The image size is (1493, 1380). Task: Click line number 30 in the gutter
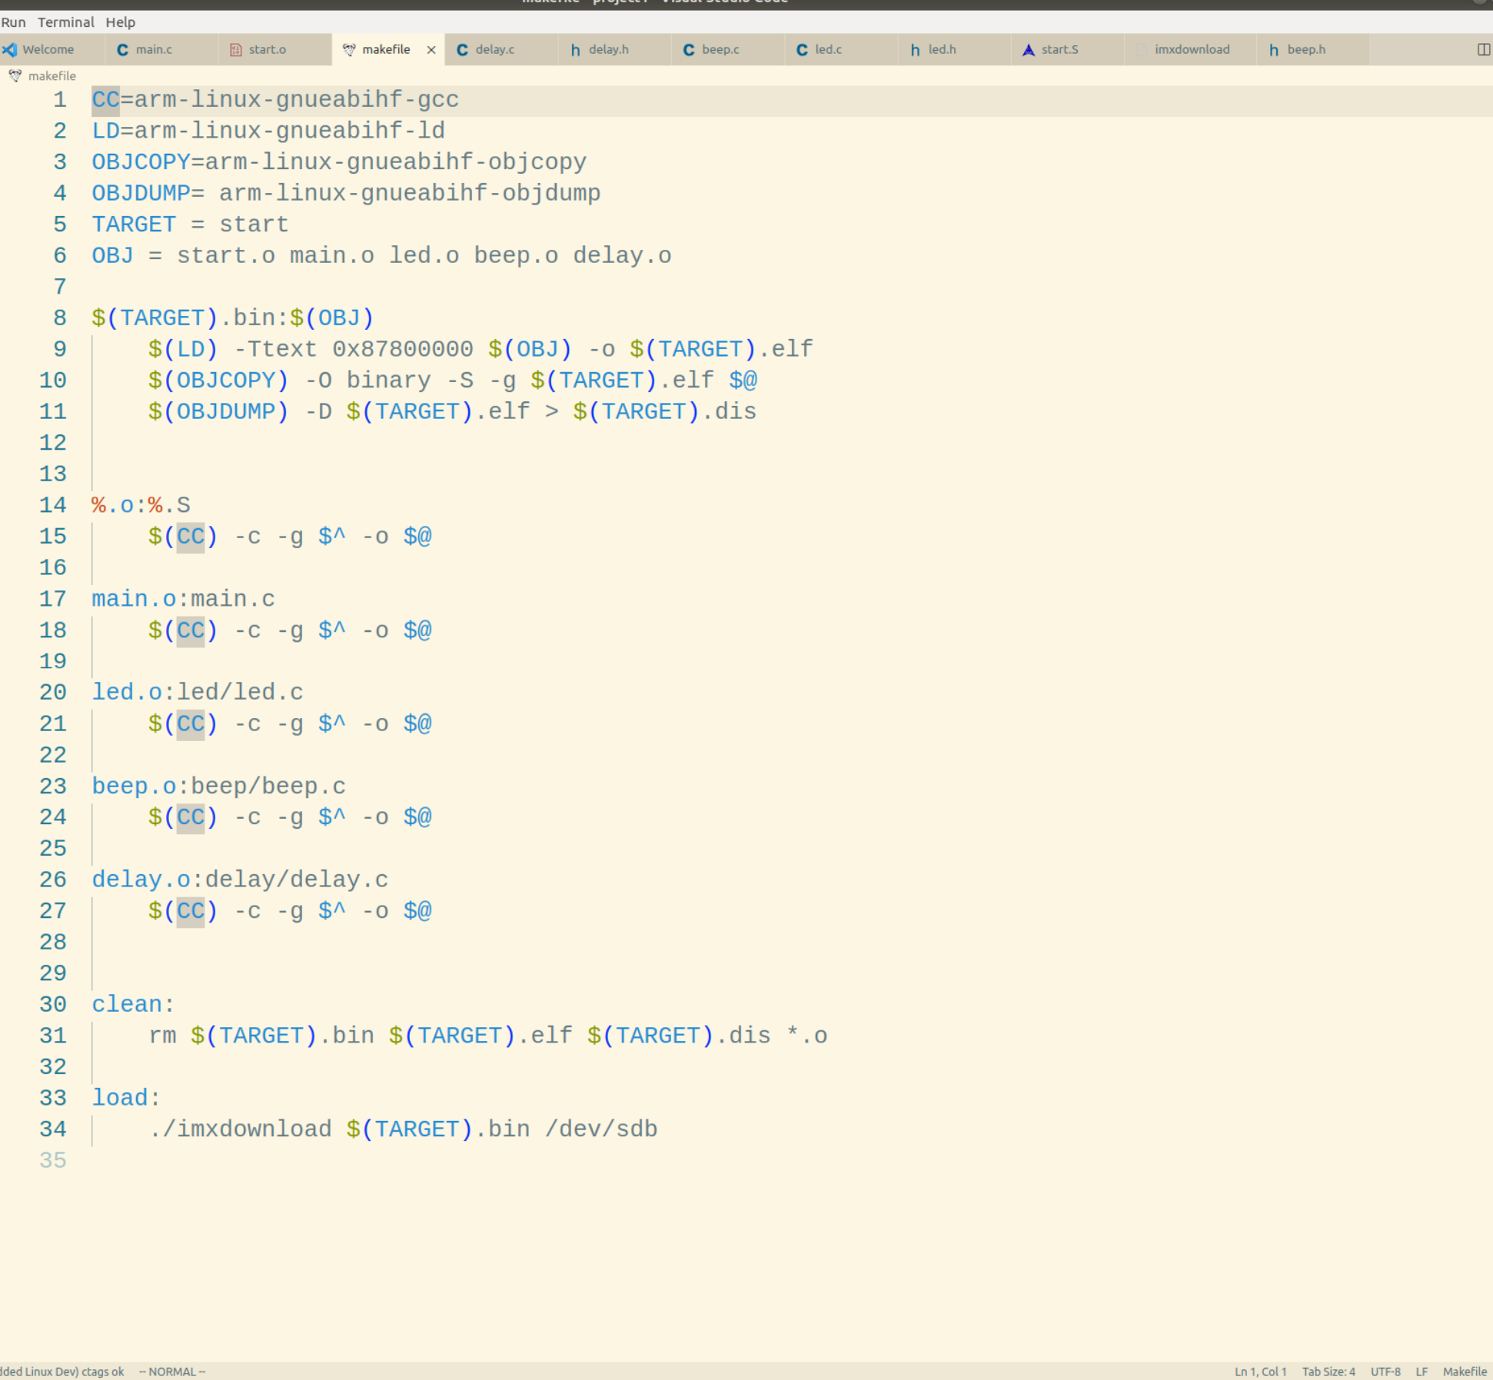[x=53, y=1004]
